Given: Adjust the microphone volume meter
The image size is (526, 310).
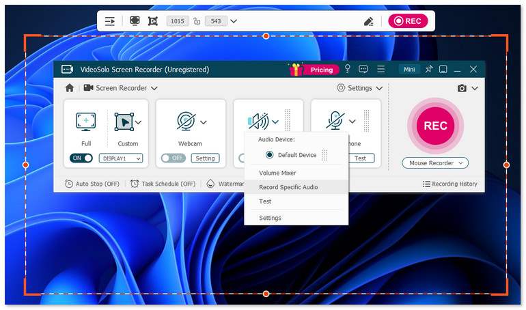Looking at the screenshot, I should [x=366, y=121].
